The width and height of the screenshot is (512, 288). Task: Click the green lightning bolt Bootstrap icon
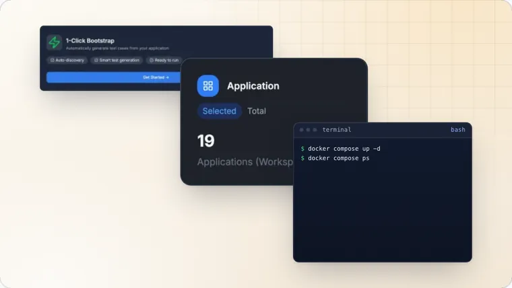pos(54,42)
